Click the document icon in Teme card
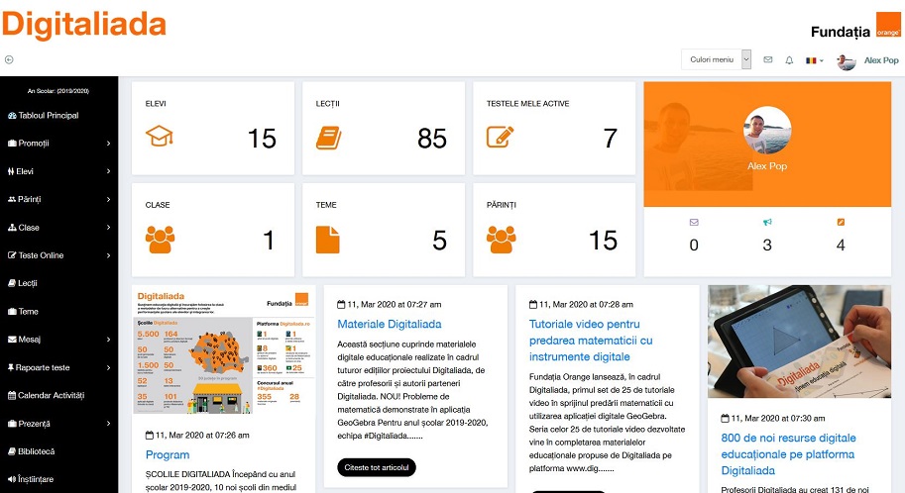The image size is (905, 493). tap(328, 240)
